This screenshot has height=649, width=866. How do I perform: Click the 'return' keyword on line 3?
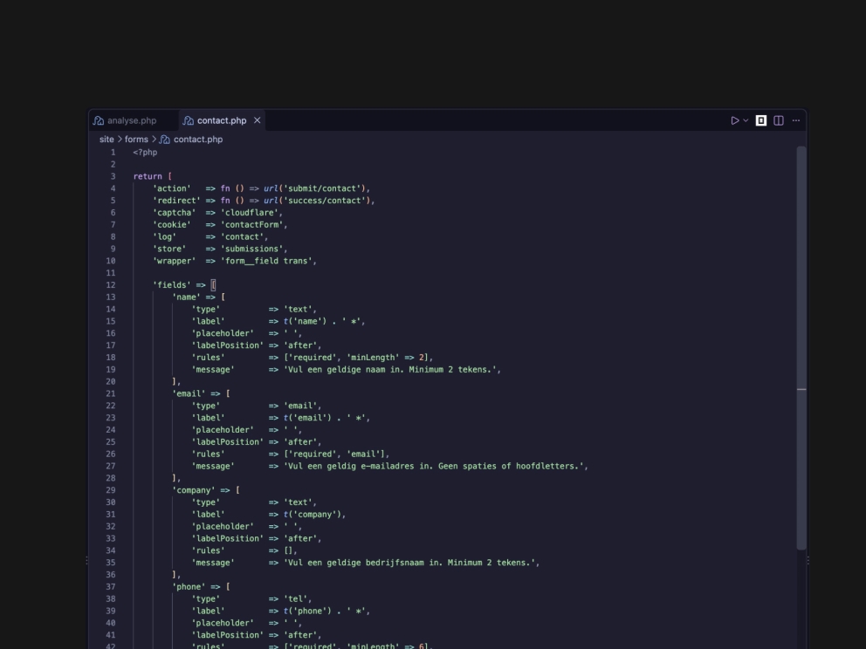(x=148, y=176)
